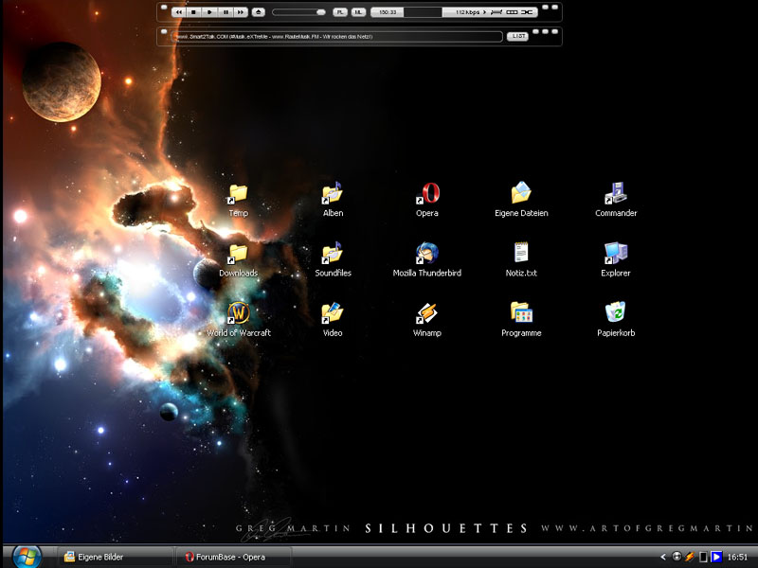The height and width of the screenshot is (568, 758).
Task: Open the Alben music folder
Action: click(333, 200)
